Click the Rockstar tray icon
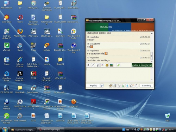 pos(135,130)
